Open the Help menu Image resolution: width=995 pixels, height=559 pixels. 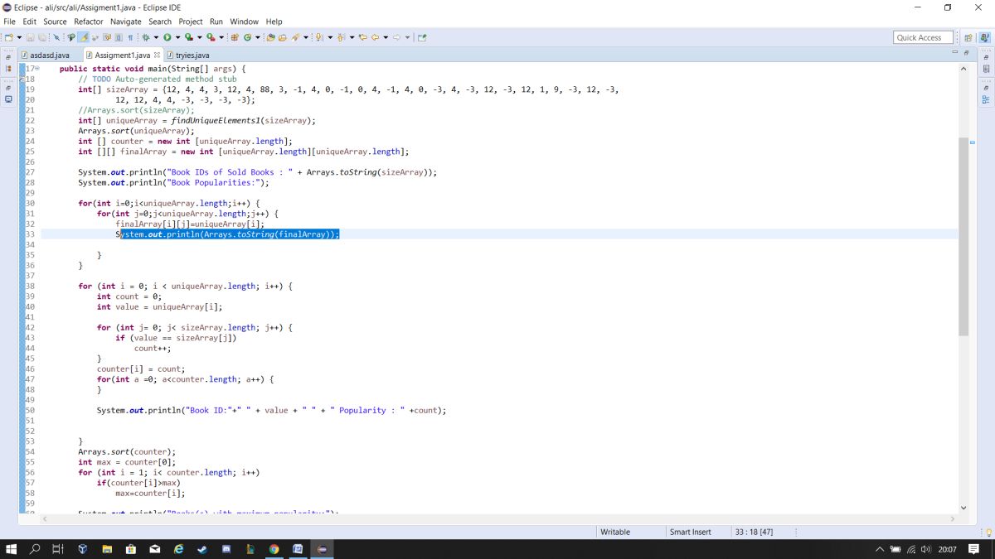pos(274,22)
